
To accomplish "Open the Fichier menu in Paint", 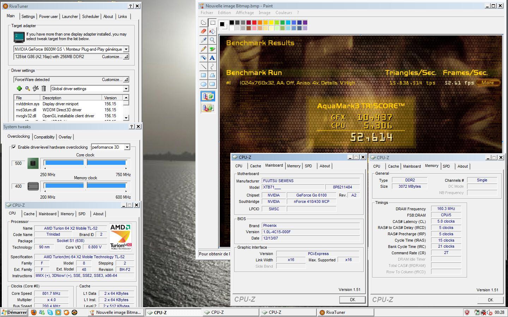I will 207,13.
